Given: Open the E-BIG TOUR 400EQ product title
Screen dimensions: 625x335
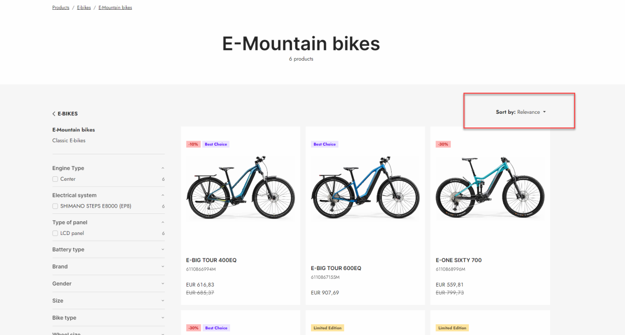Looking at the screenshot, I should pyautogui.click(x=211, y=260).
